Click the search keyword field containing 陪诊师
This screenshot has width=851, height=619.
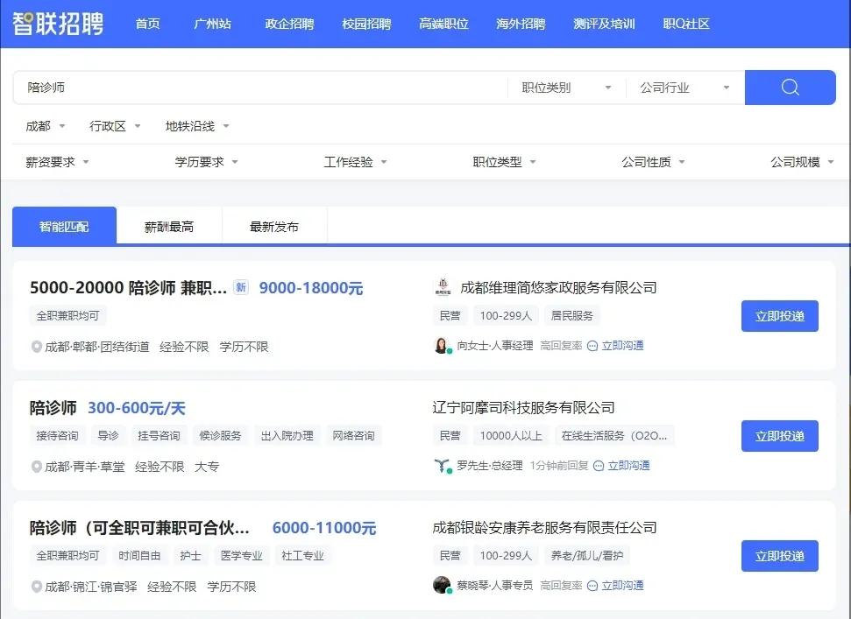260,88
